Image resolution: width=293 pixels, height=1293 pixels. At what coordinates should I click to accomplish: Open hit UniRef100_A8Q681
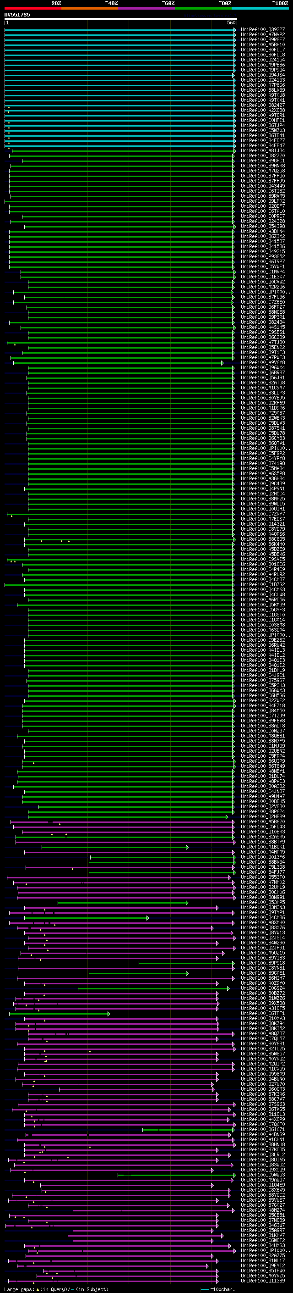[x=263, y=736]
